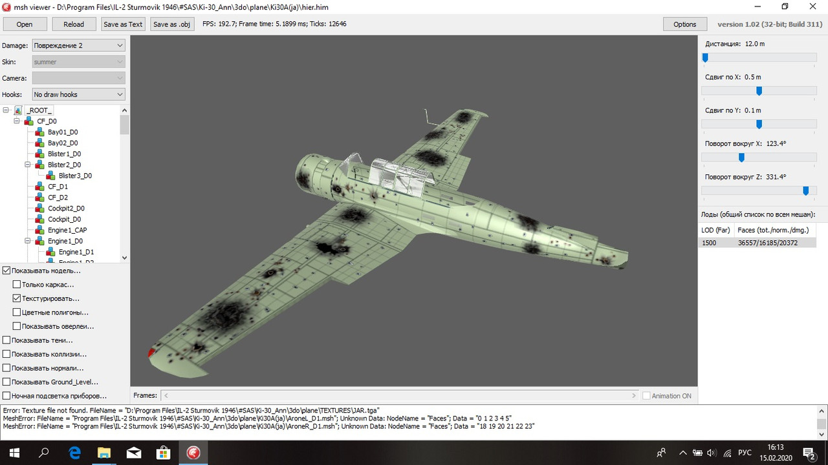The height and width of the screenshot is (465, 828).
Task: Click the Reload button
Action: point(74,24)
